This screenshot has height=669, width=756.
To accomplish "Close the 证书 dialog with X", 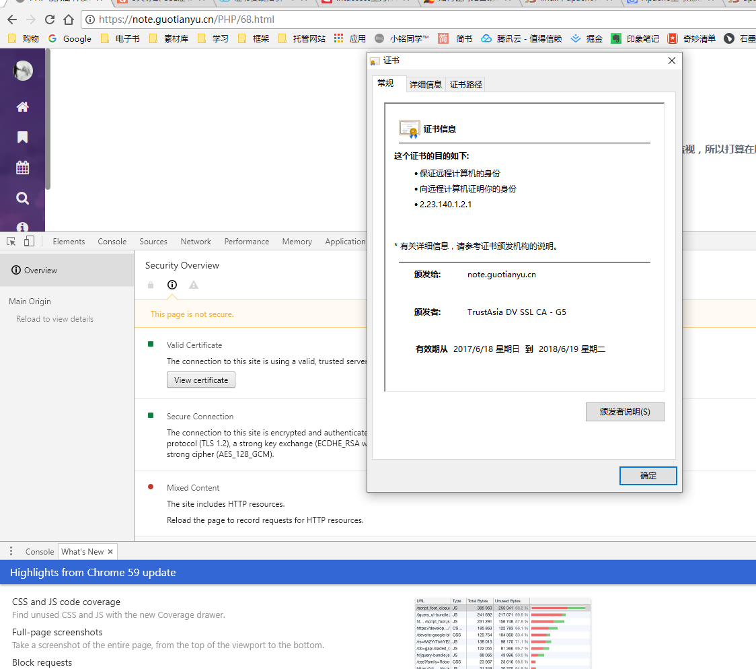I will click(x=672, y=61).
